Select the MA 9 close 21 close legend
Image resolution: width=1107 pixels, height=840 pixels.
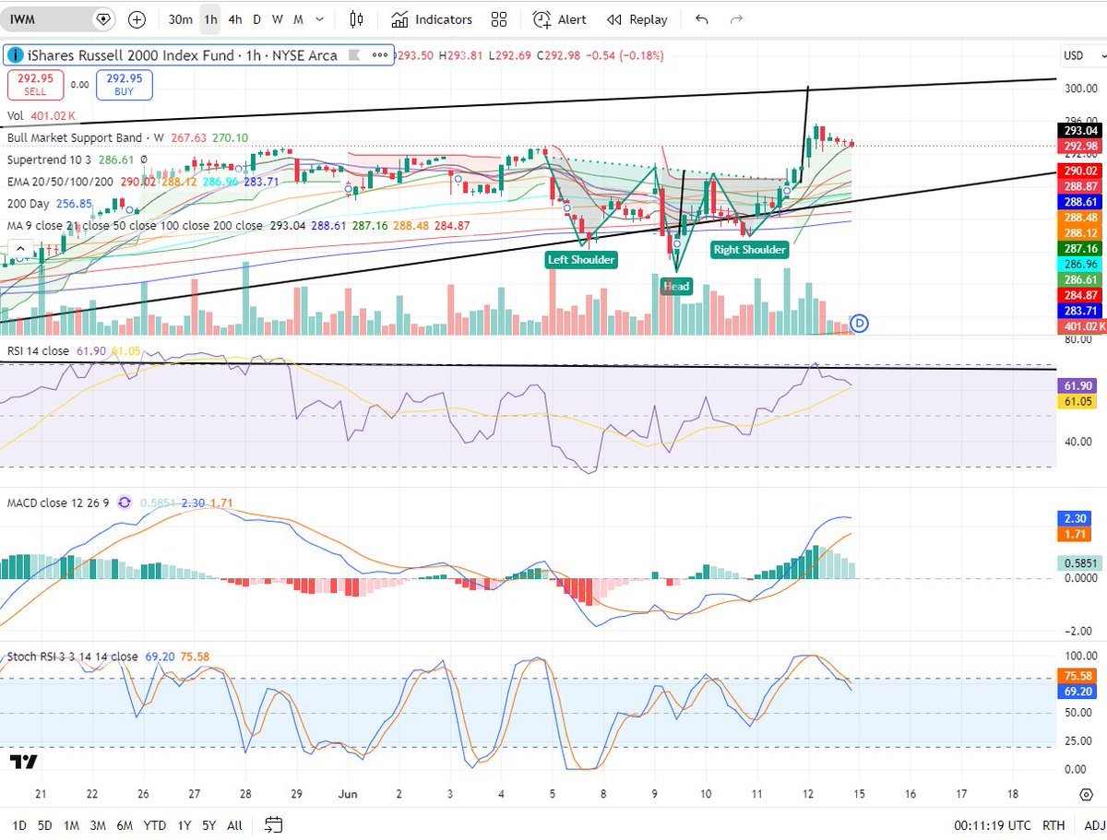[134, 225]
